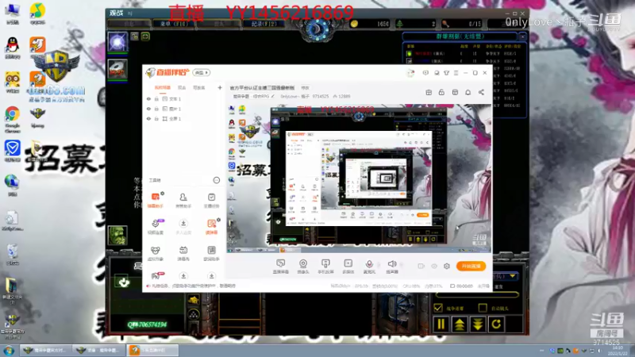Check the auto camera checkbox

point(483,308)
